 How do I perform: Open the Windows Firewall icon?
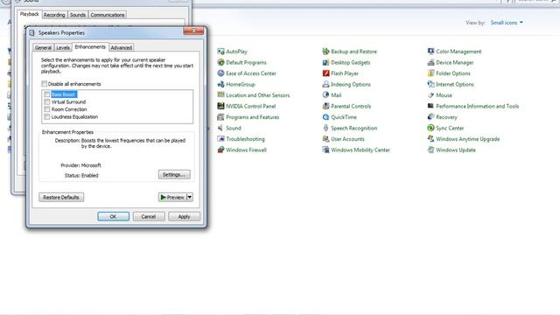[x=220, y=150]
